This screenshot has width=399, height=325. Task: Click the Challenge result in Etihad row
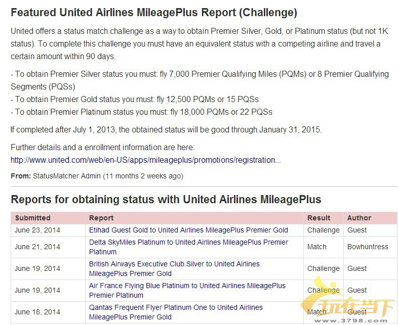(324, 230)
